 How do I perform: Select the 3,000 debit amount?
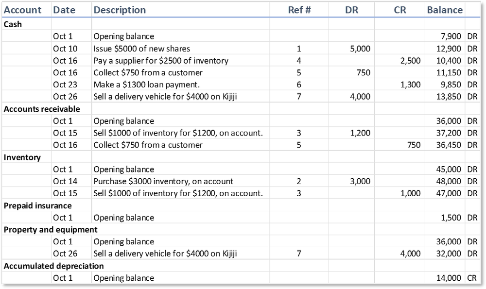point(360,181)
